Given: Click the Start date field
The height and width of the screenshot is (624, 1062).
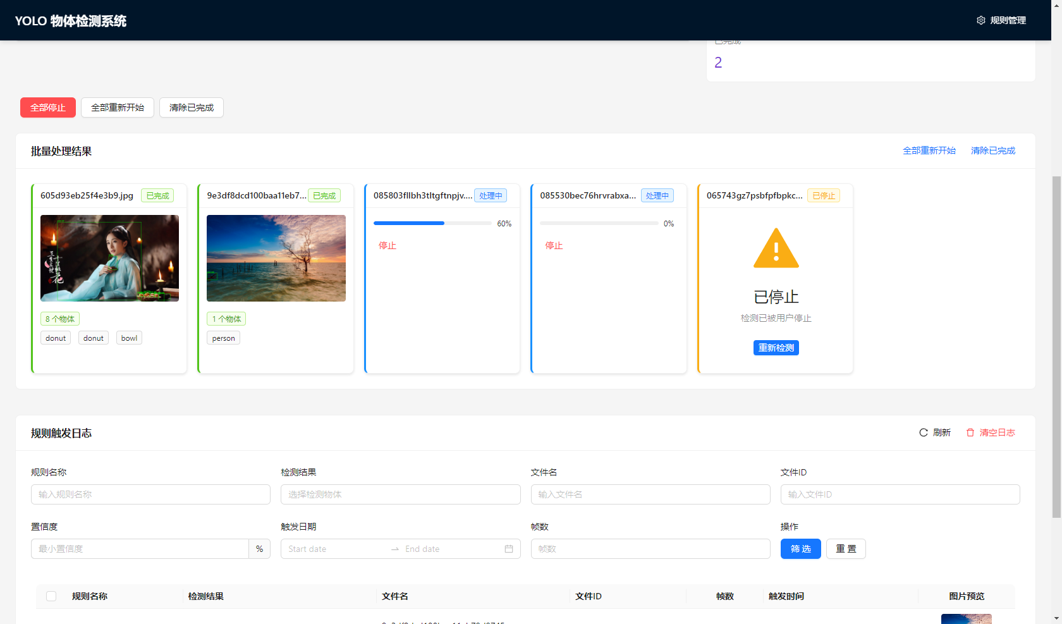Looking at the screenshot, I should click(335, 549).
